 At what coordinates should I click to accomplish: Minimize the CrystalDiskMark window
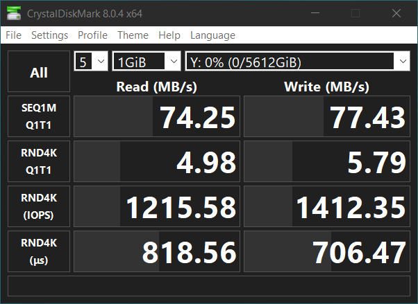(315, 13)
